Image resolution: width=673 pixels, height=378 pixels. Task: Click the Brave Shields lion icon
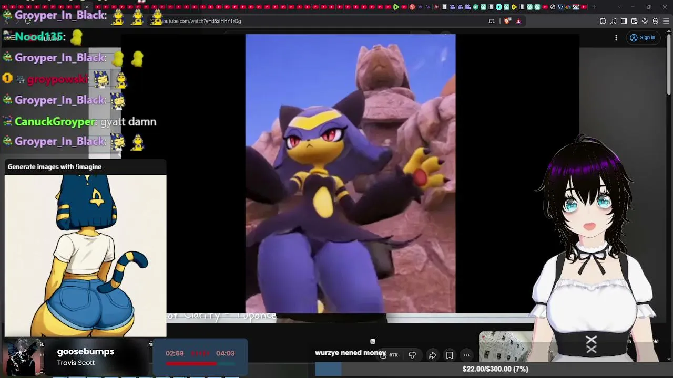click(507, 21)
